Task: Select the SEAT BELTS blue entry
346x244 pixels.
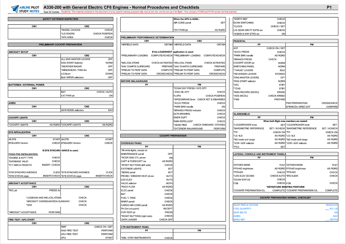Action: click(240, 212)
